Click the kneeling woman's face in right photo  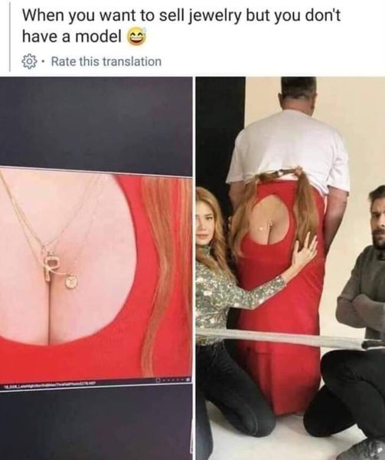click(207, 224)
